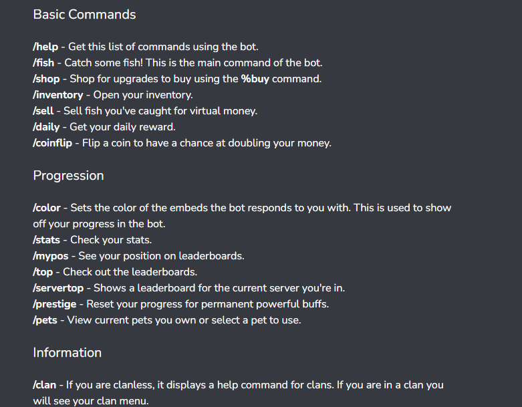Select the /inventory command entry
Image resolution: width=522 pixels, height=407 pixels.
pos(58,95)
